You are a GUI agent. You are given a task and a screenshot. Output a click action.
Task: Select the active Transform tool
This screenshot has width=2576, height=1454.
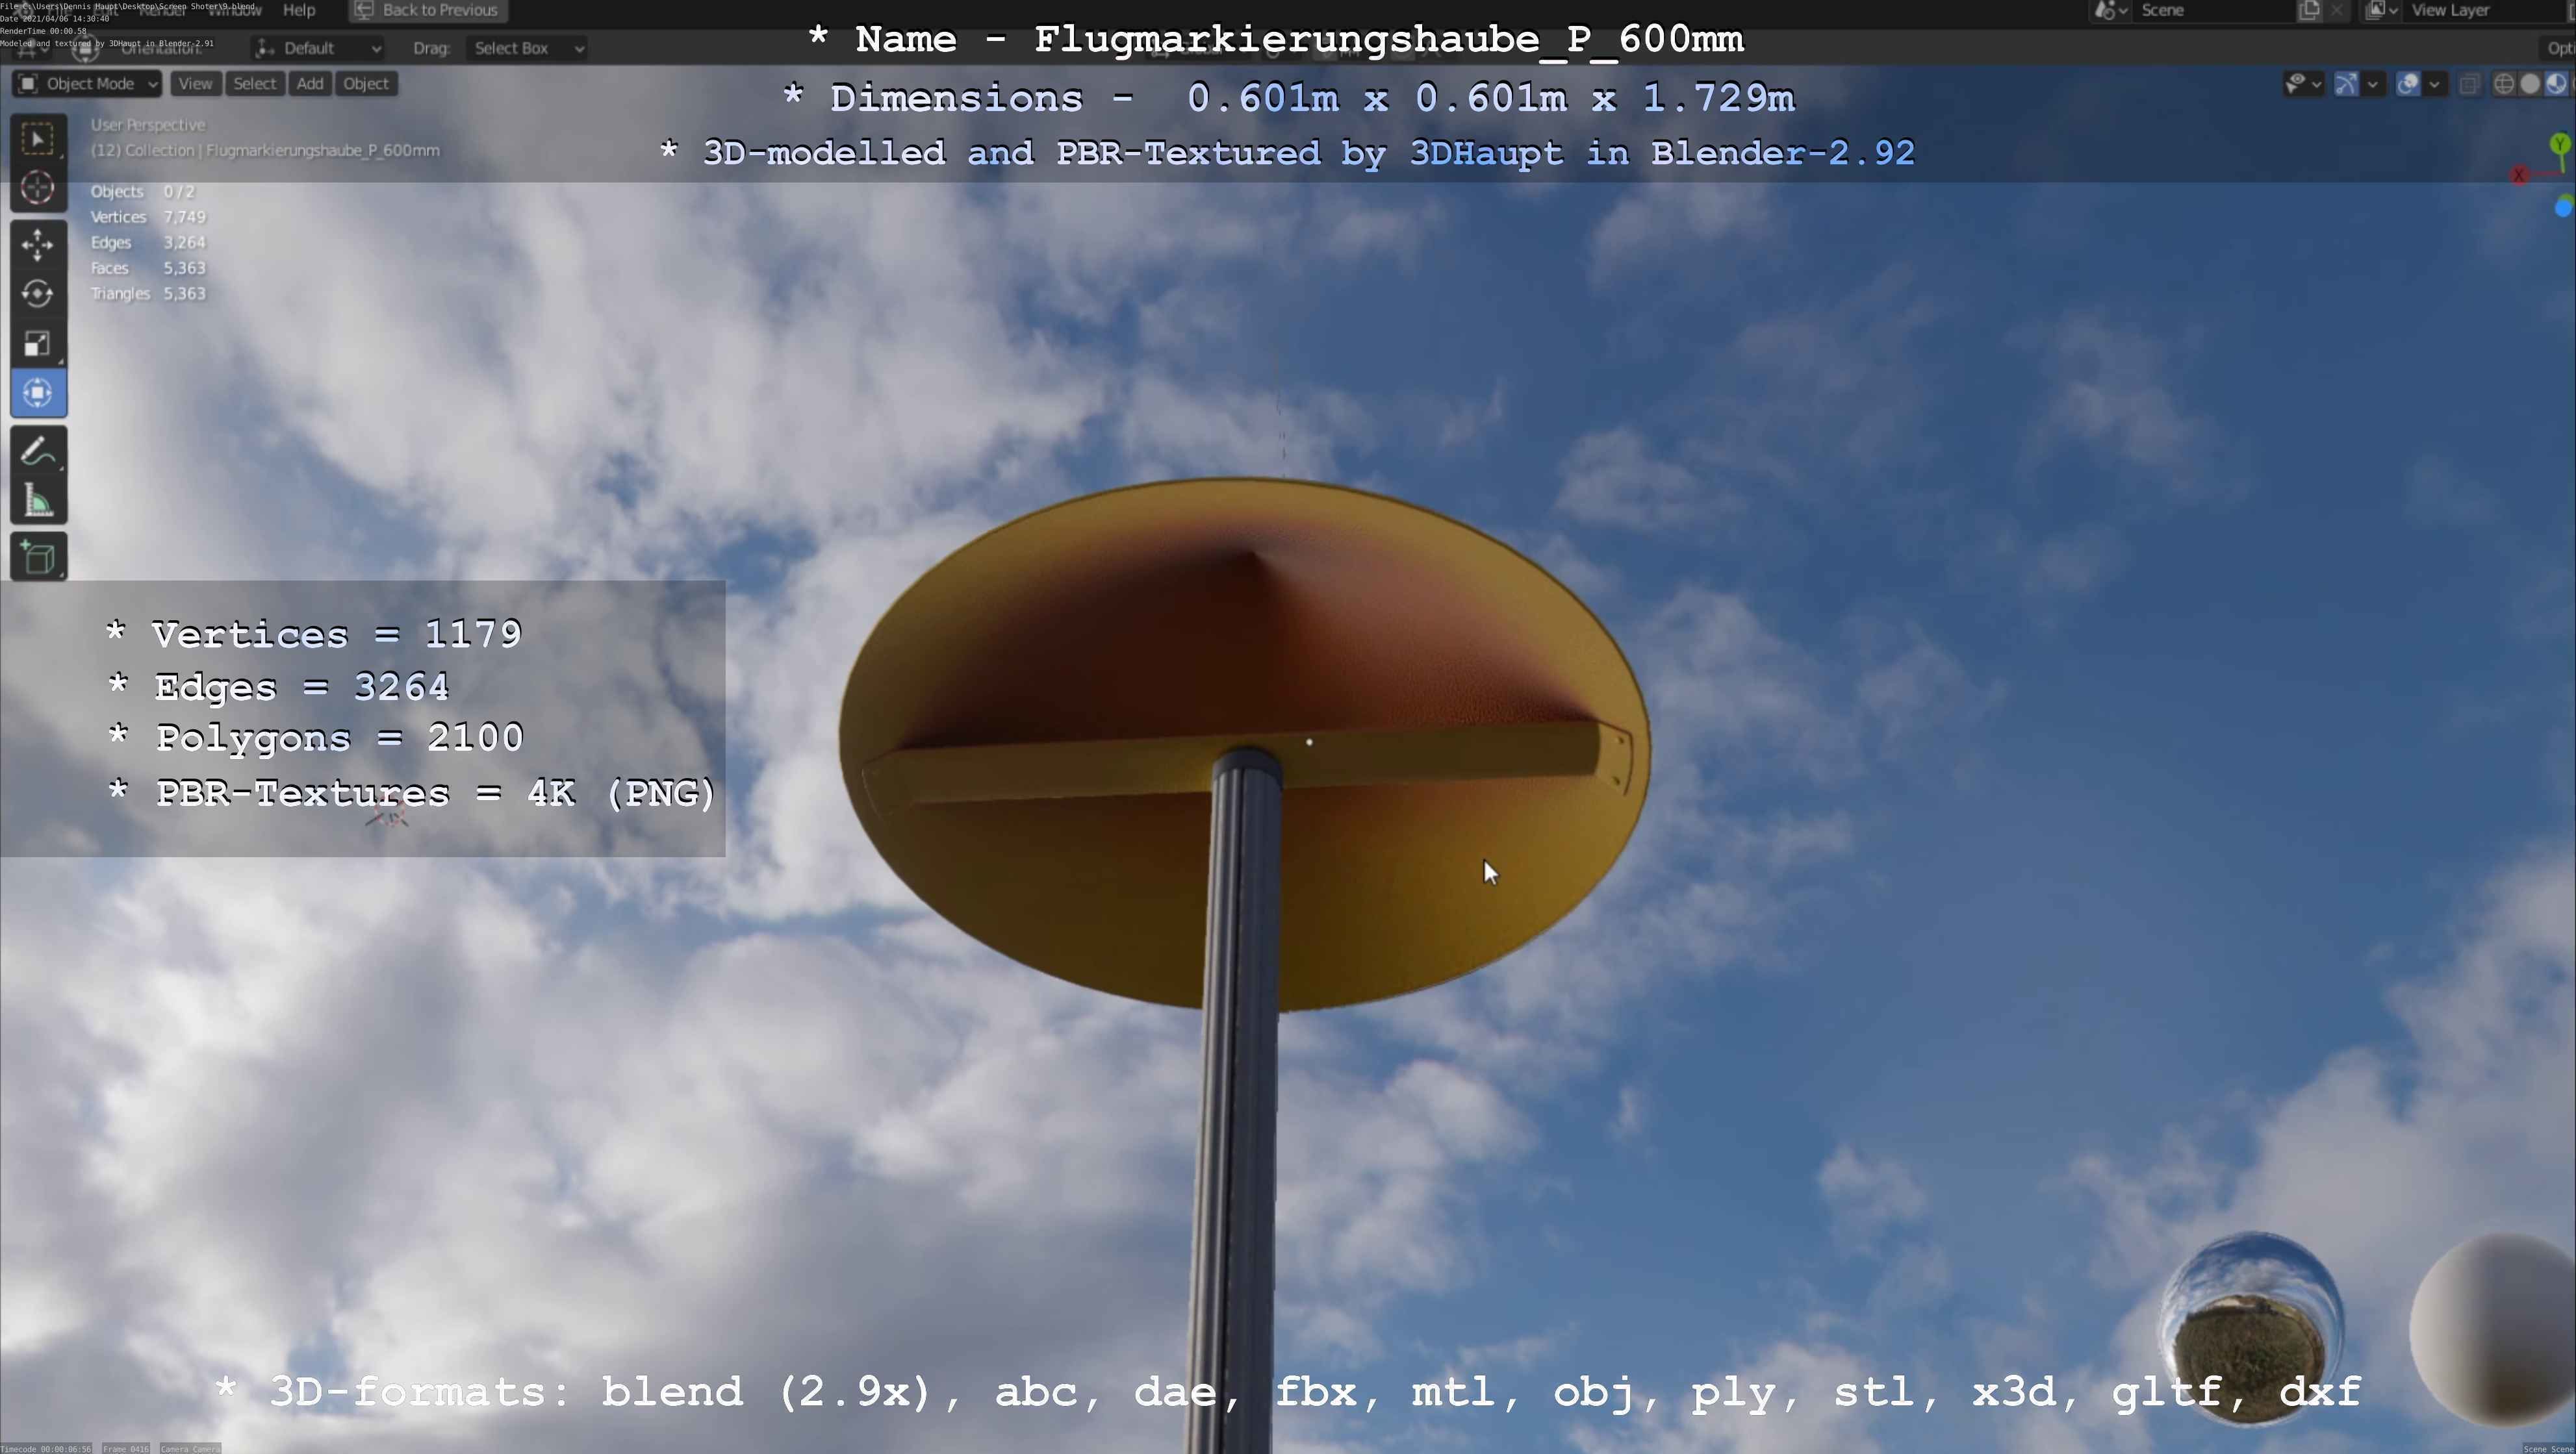[x=38, y=393]
